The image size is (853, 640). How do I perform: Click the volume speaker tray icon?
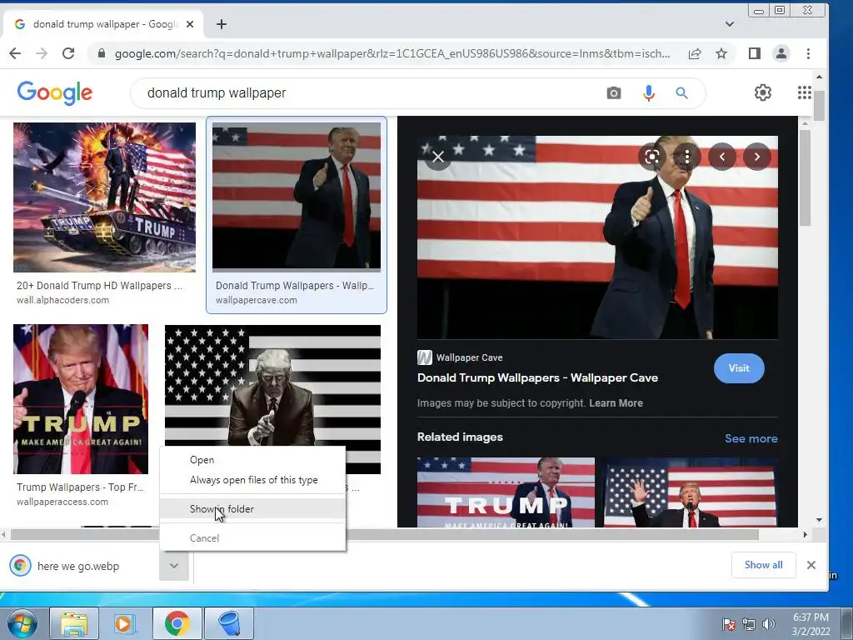768,624
